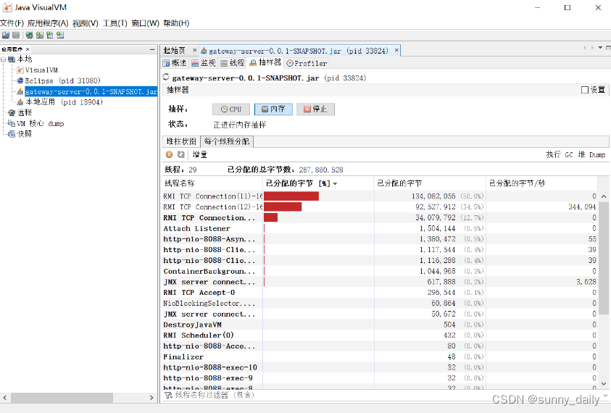Open the tab list dropdown arrow at top right
This screenshot has height=413, width=611.
tap(600, 48)
